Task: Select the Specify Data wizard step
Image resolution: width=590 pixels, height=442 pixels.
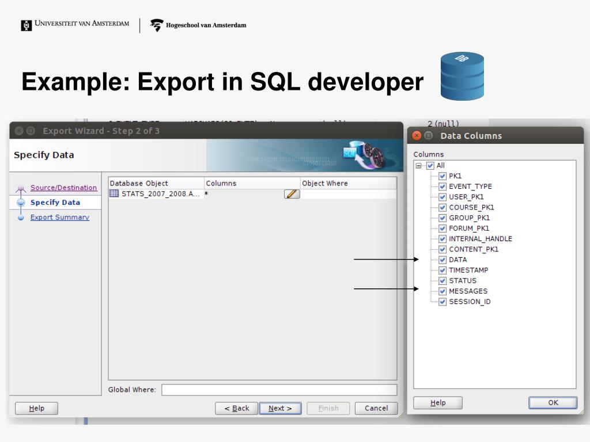Action: (55, 202)
